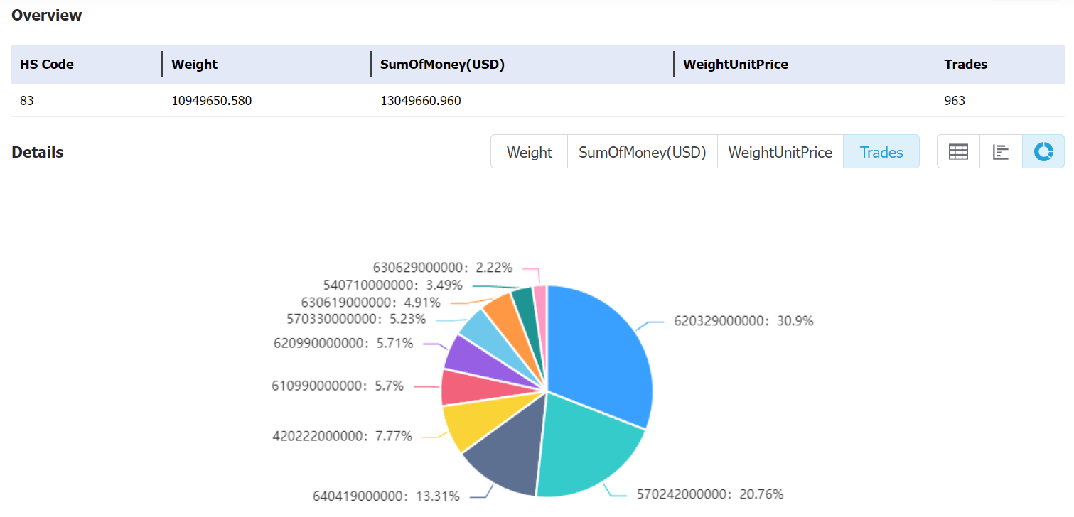Click the label 570330000000: 5.23%
1074x517 pixels.
[356, 320]
